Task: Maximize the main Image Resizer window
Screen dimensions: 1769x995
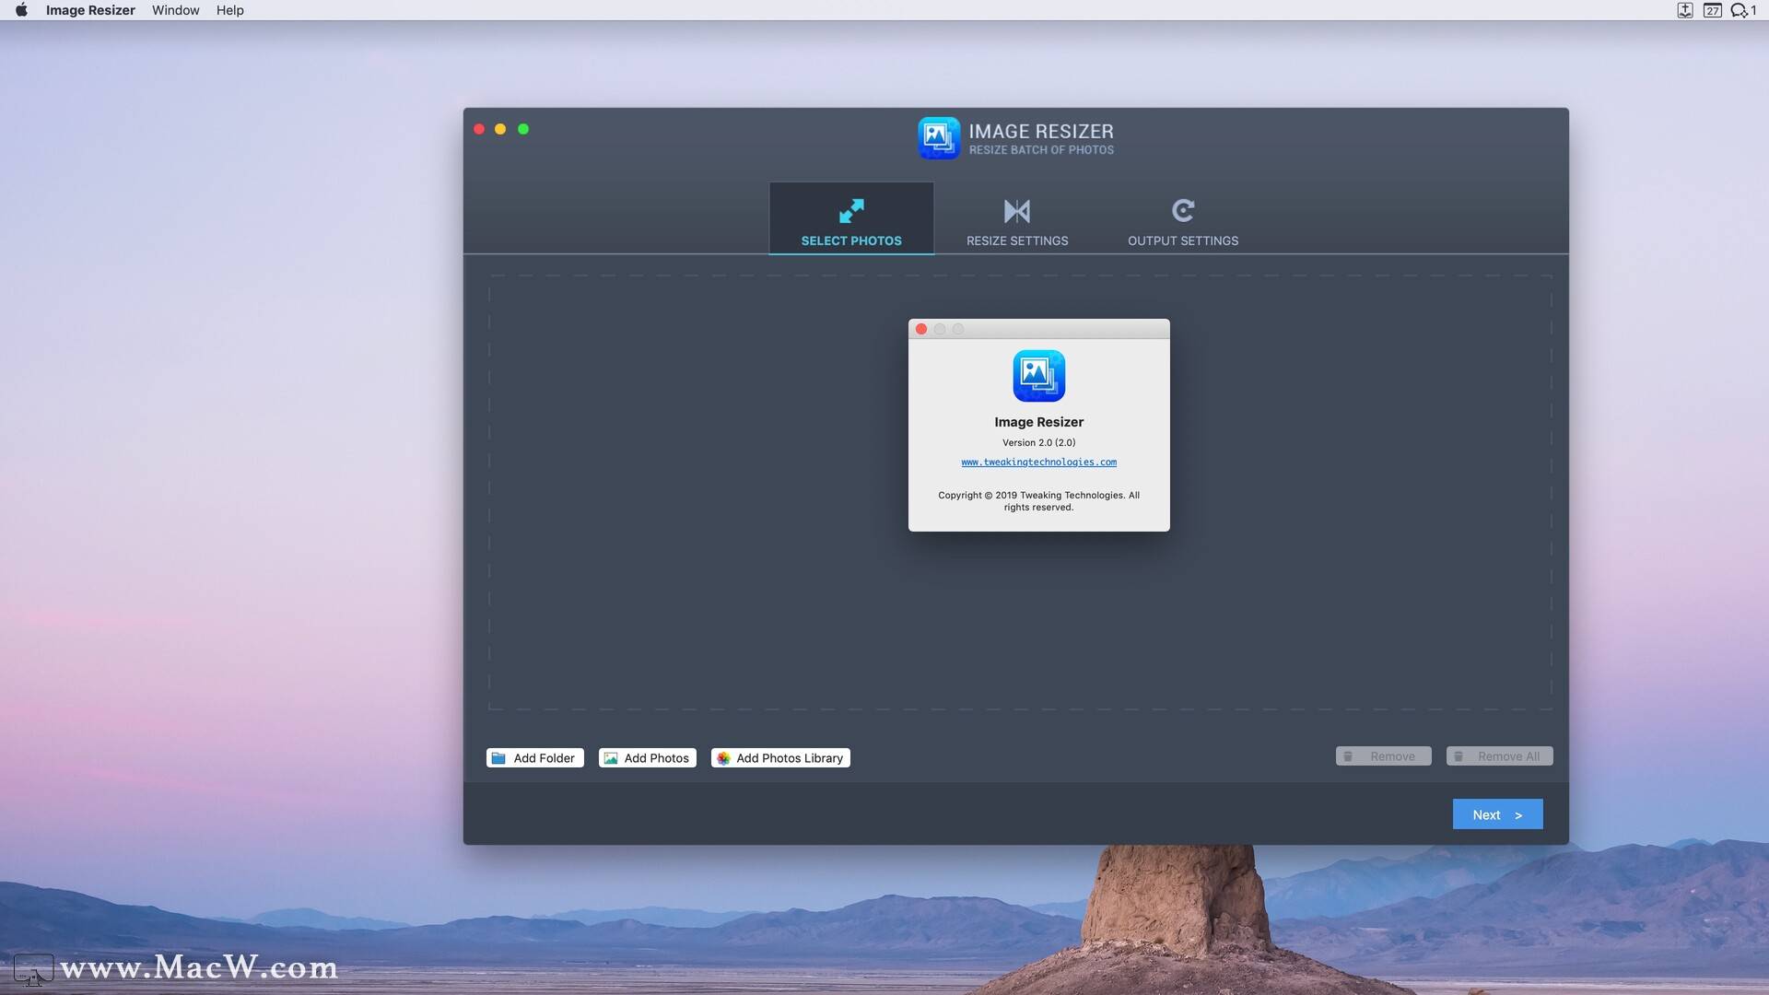Action: [x=523, y=129]
